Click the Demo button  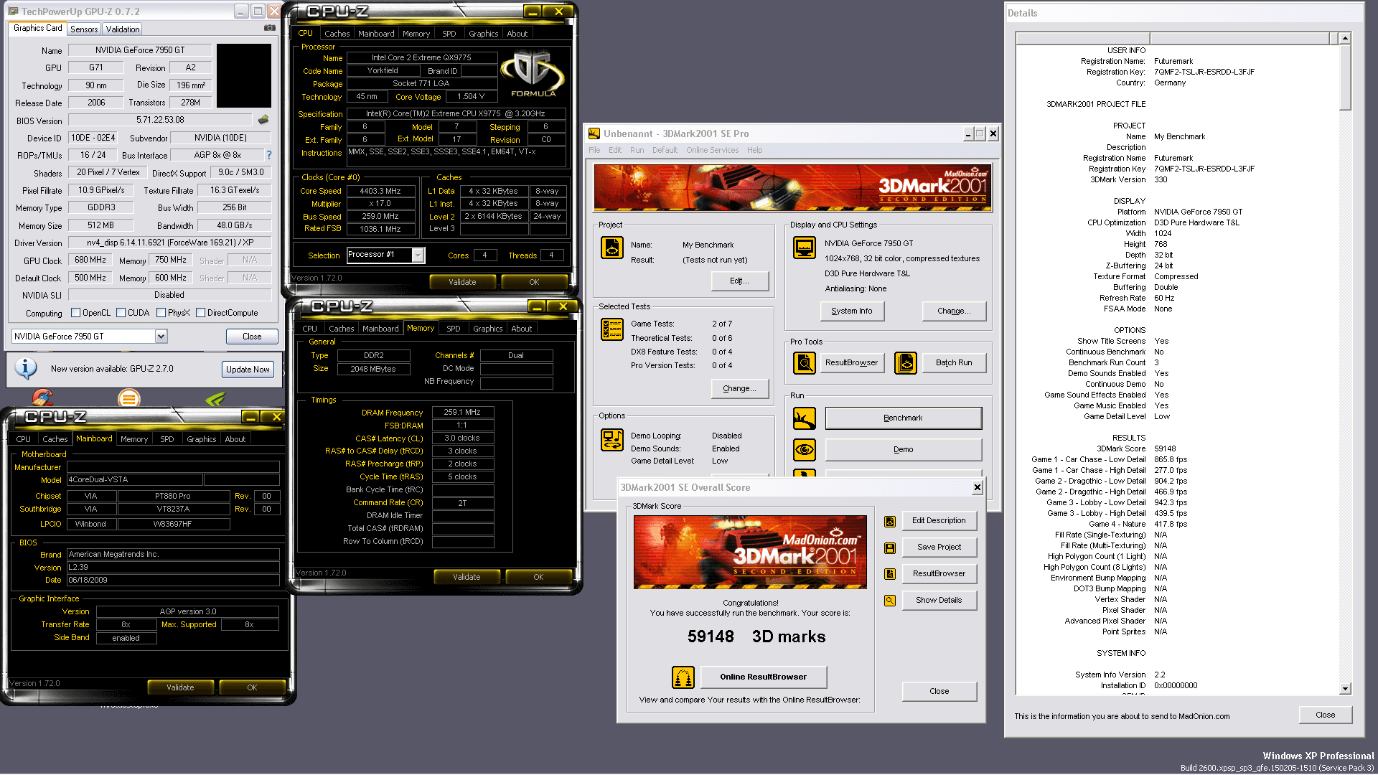point(903,450)
